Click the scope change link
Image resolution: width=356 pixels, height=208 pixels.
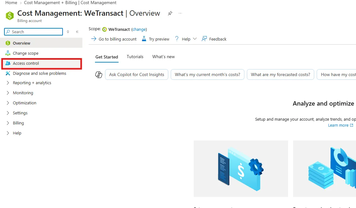[x=139, y=29]
